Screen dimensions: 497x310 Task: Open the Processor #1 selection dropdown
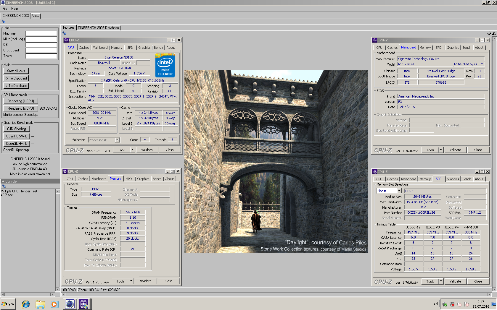[x=104, y=140]
